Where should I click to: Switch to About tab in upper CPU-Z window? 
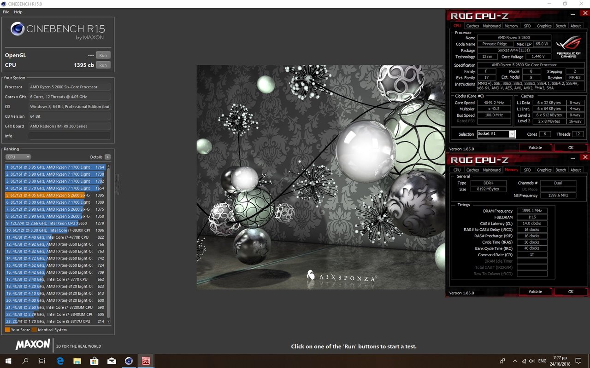click(576, 26)
